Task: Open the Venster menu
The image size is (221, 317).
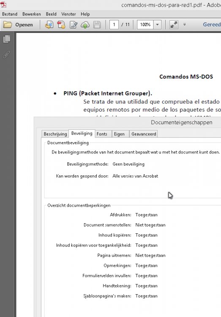Action: [68, 14]
